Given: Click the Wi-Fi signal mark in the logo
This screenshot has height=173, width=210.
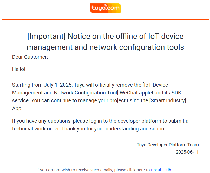Looking at the screenshot, I should (x=106, y=6).
